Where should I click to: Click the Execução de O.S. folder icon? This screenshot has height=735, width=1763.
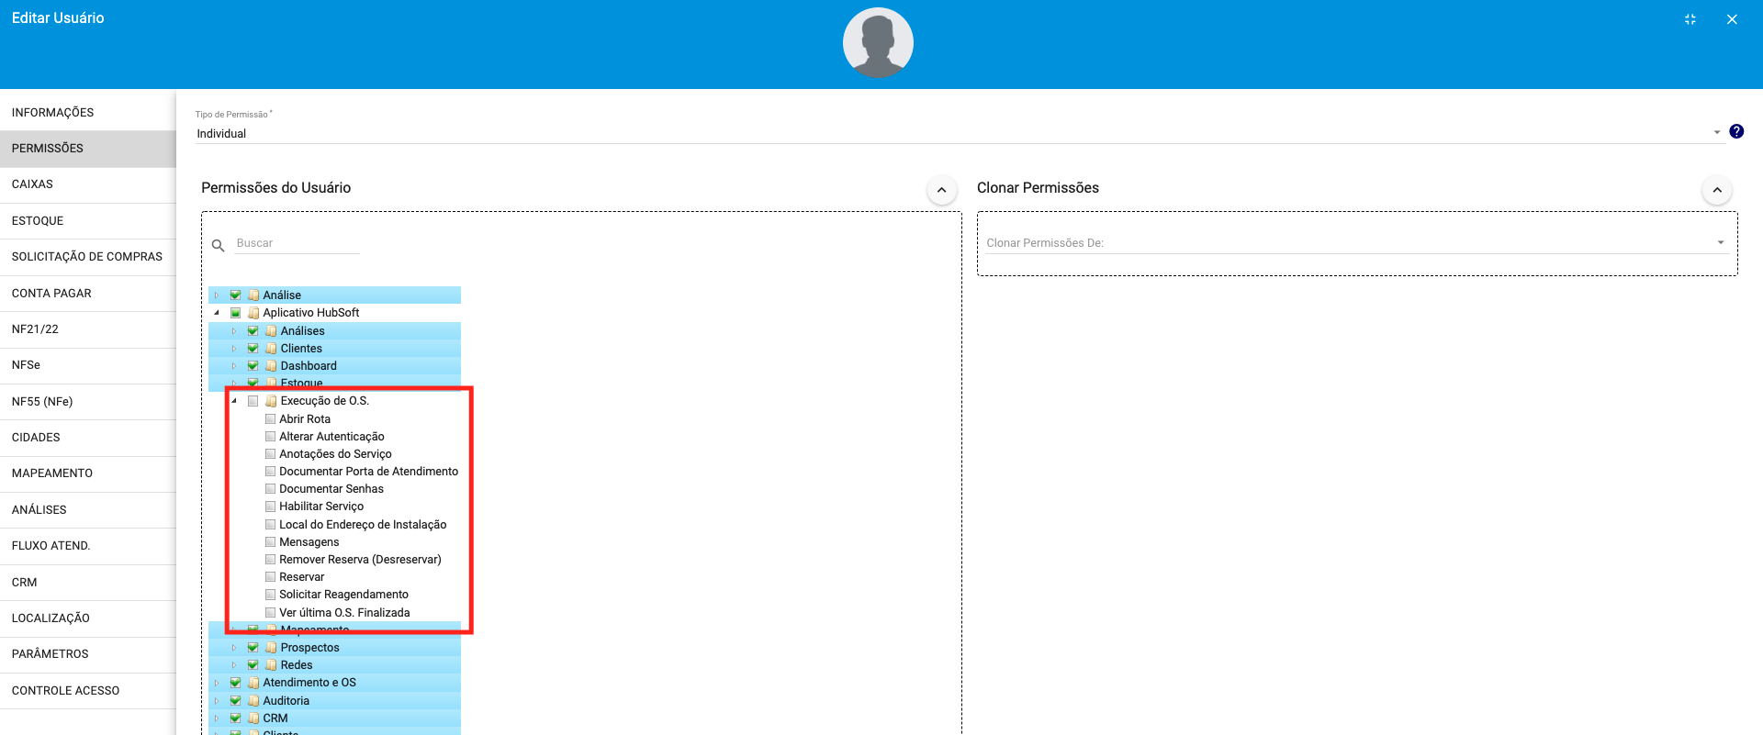click(x=271, y=401)
